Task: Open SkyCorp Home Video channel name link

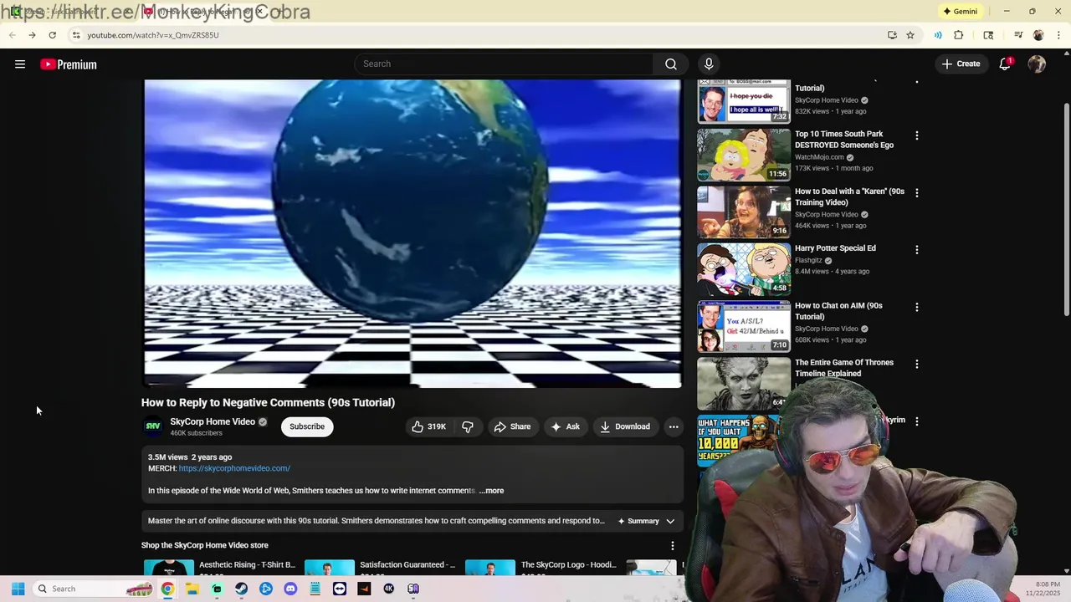Action: pyautogui.click(x=213, y=421)
